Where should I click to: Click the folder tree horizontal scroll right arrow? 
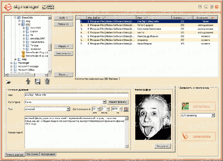tap(46, 75)
